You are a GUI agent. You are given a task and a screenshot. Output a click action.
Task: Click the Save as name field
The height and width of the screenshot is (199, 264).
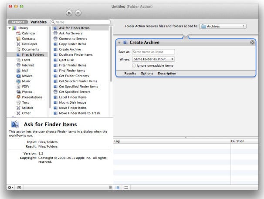153,52
